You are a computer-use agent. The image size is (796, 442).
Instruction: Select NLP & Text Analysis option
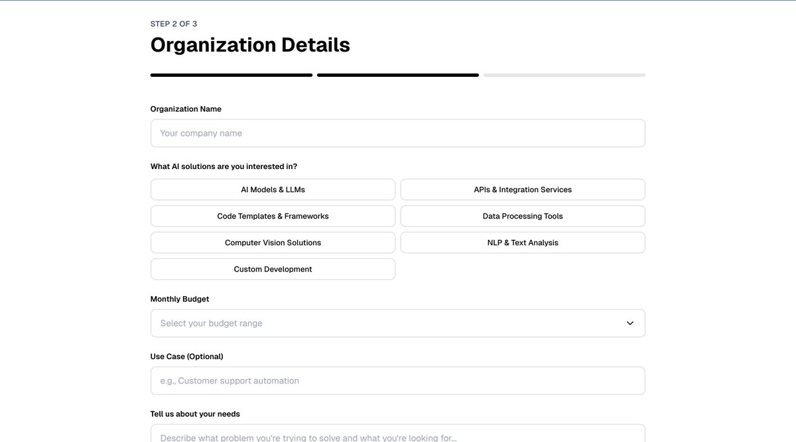(523, 243)
